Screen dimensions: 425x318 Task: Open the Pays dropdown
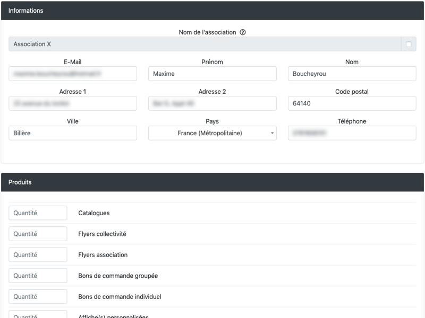212,133
